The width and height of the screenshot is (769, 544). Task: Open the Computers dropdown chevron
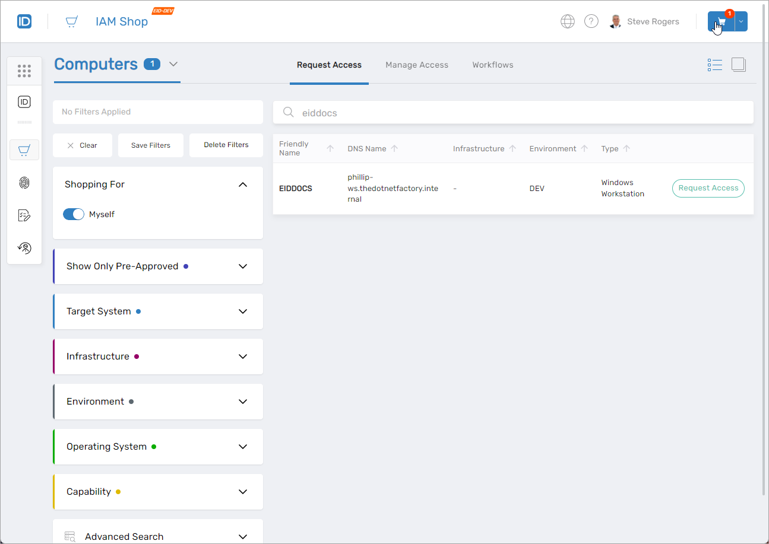point(173,64)
